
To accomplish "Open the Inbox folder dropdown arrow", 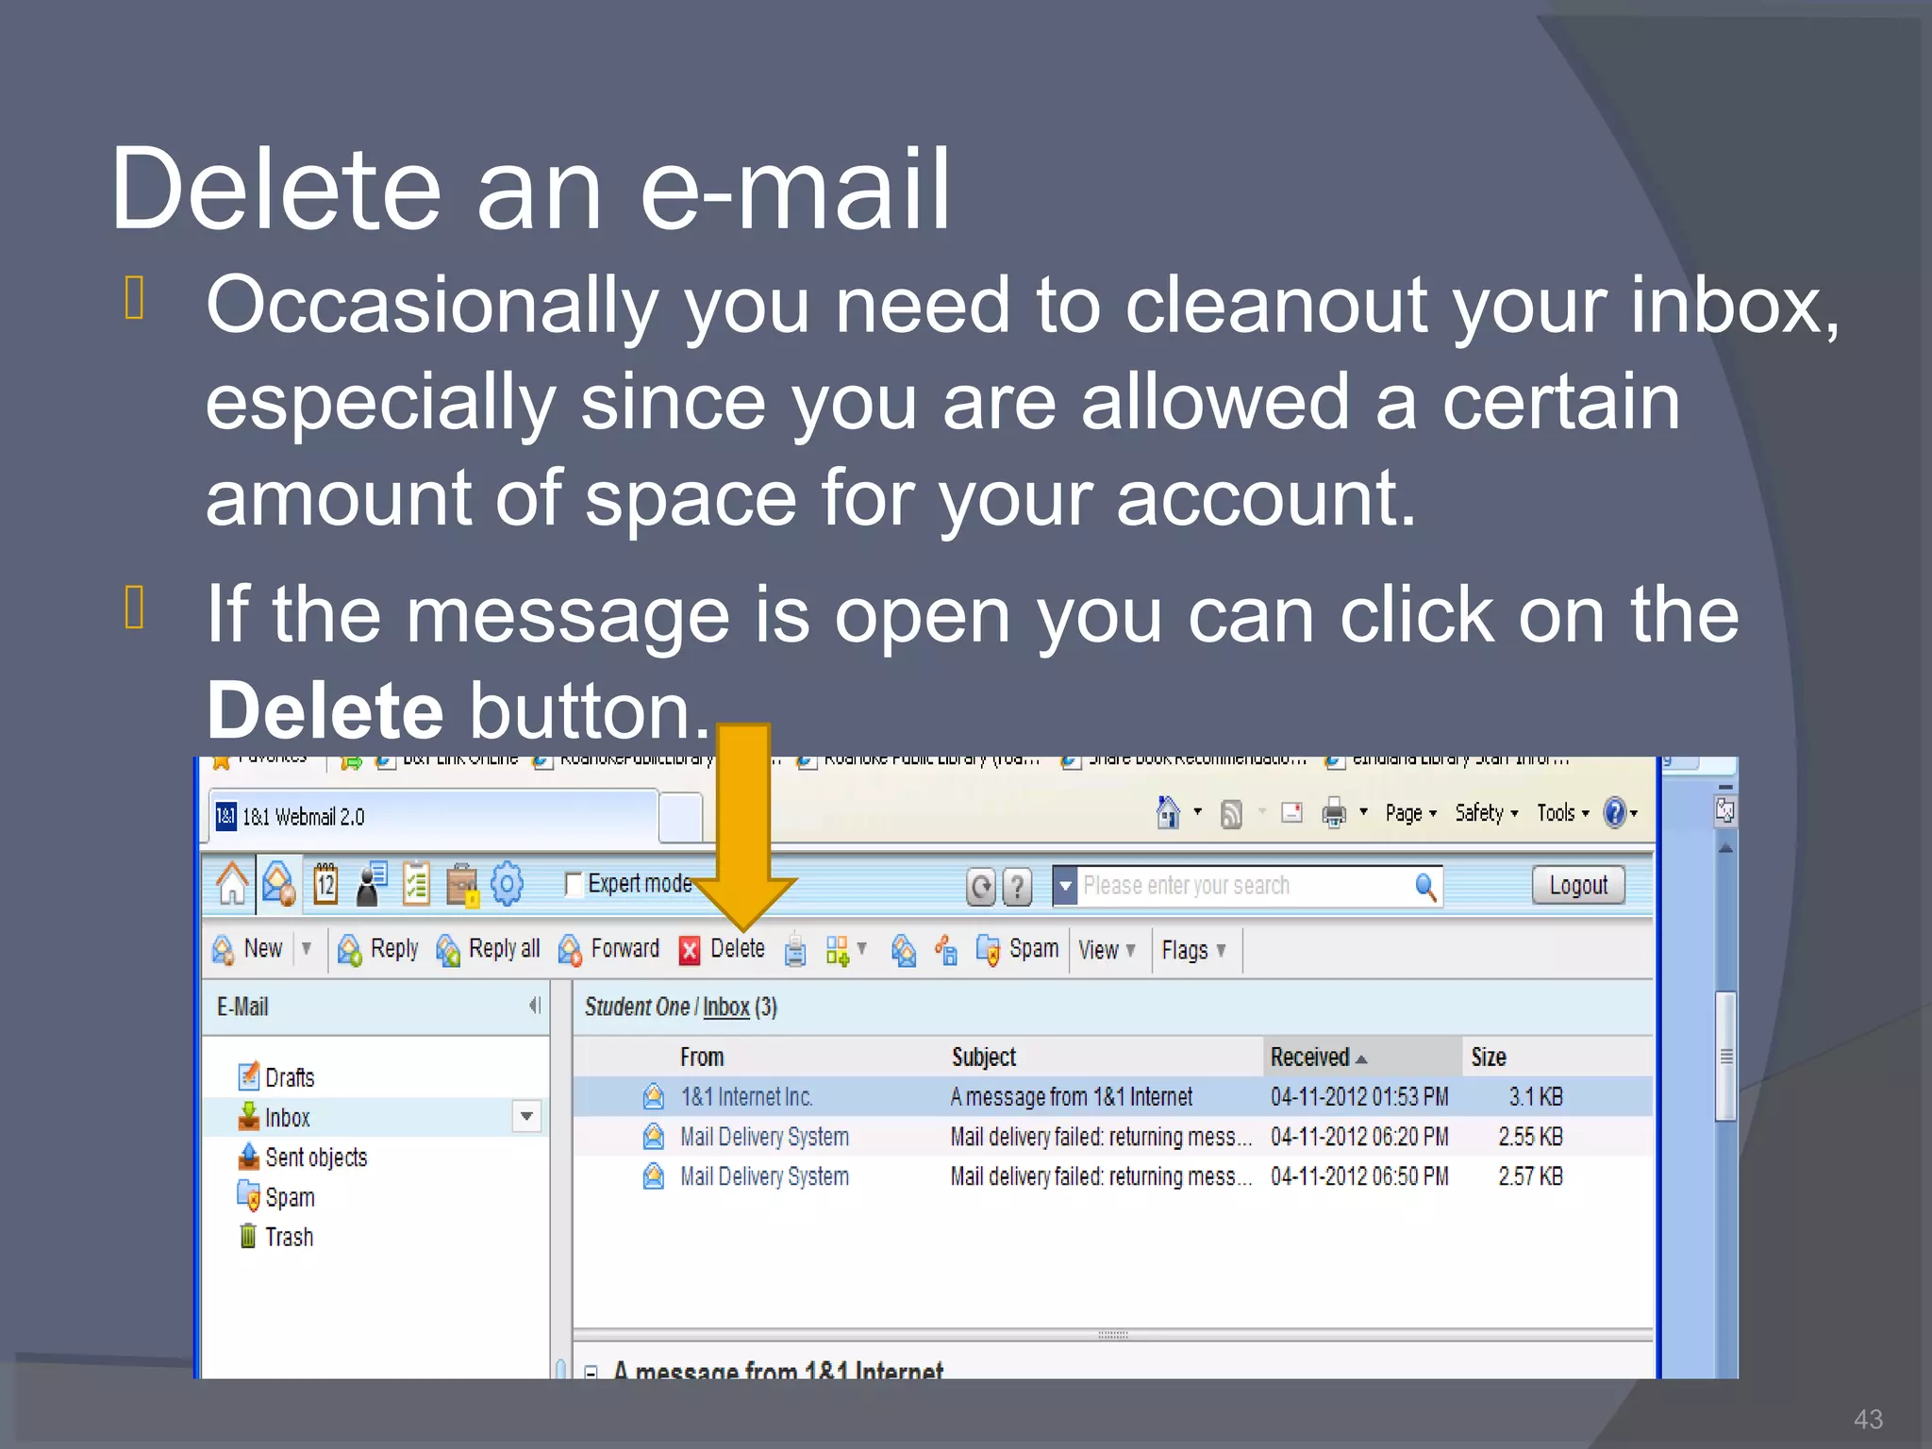I will click(x=526, y=1117).
